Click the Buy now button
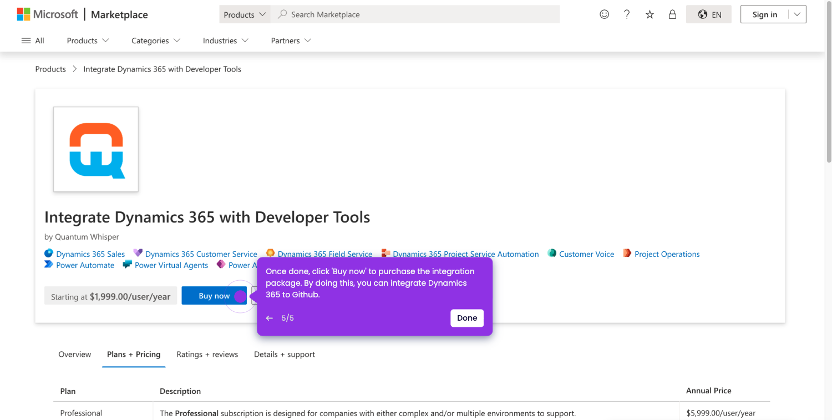The height and width of the screenshot is (420, 832). [x=214, y=296]
